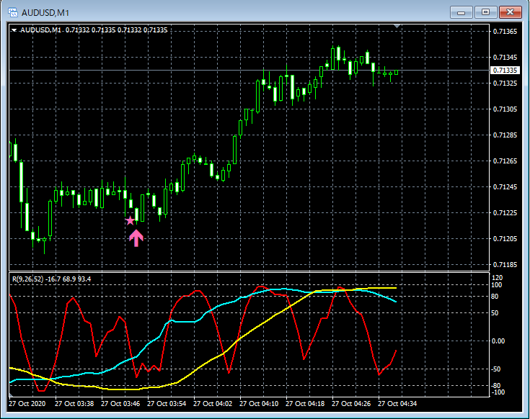
Task: Click the 27 Oct 03:46 time label
Action: 120,403
